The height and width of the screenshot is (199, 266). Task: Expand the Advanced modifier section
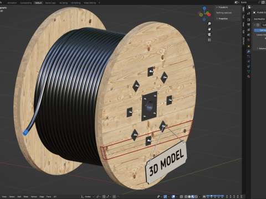tap(261, 49)
